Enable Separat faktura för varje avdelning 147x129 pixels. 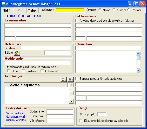point(77,78)
